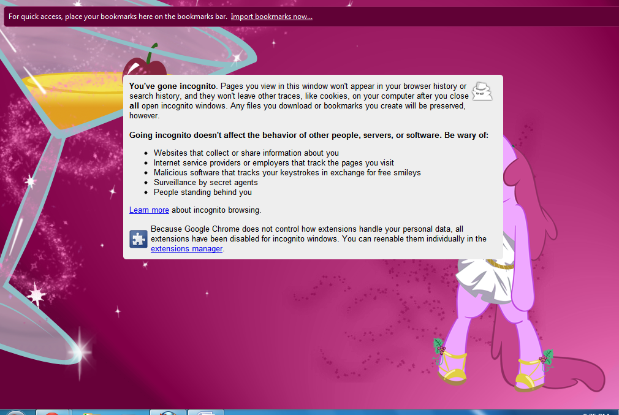619x415 pixels.
Task: Open the 'Learn more' incognito link
Action: tap(149, 210)
